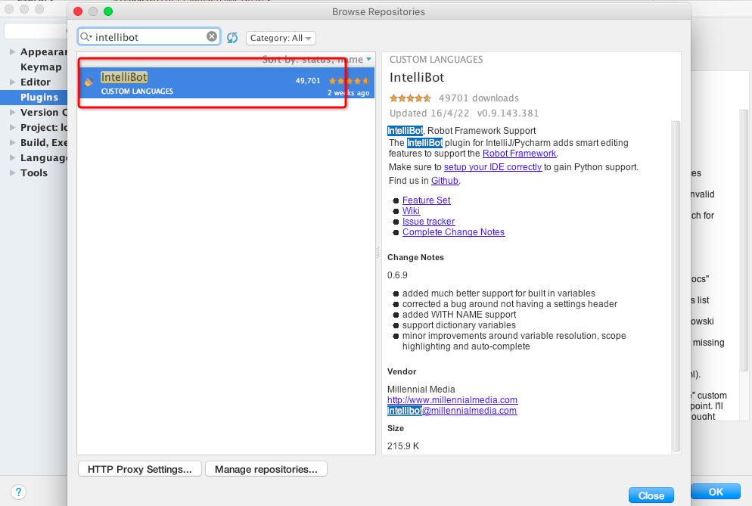Viewport: 752px width, 506px height.
Task: Open the Issue tracker link
Action: pyautogui.click(x=428, y=222)
